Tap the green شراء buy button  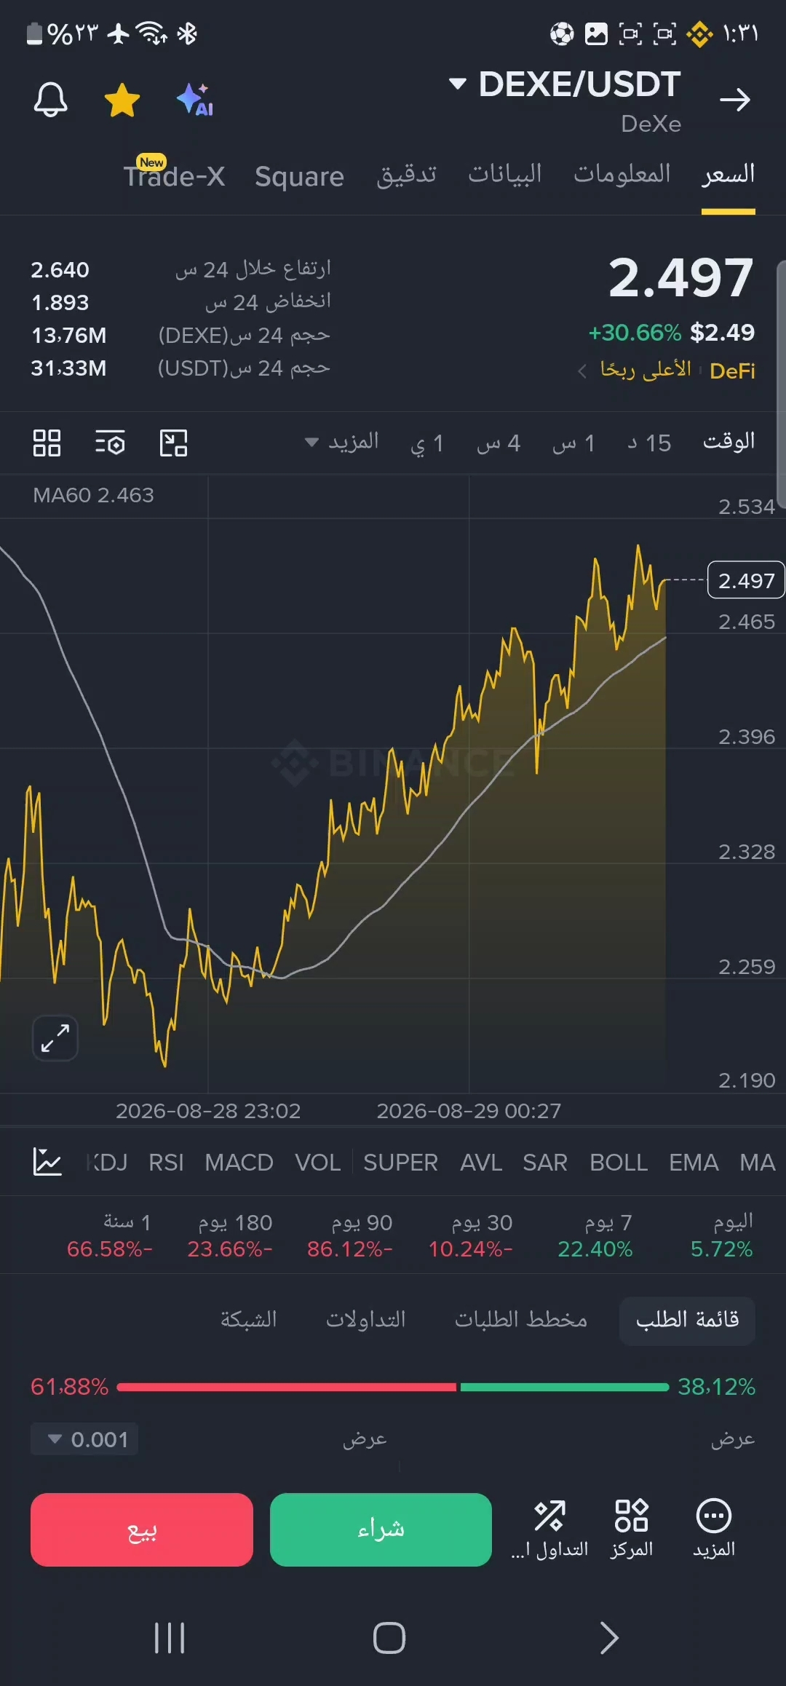tap(381, 1529)
